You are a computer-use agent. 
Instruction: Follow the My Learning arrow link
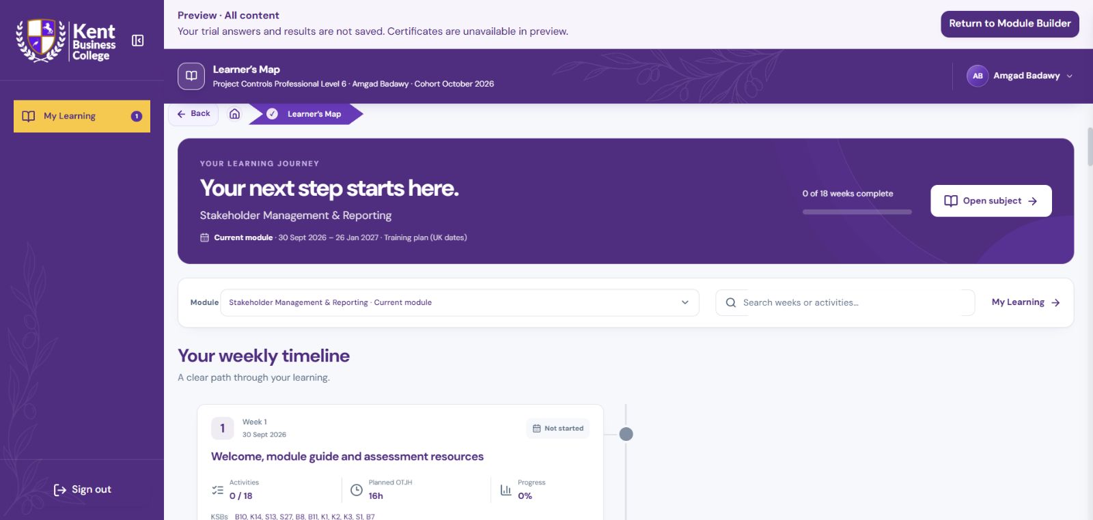pyautogui.click(x=1025, y=302)
